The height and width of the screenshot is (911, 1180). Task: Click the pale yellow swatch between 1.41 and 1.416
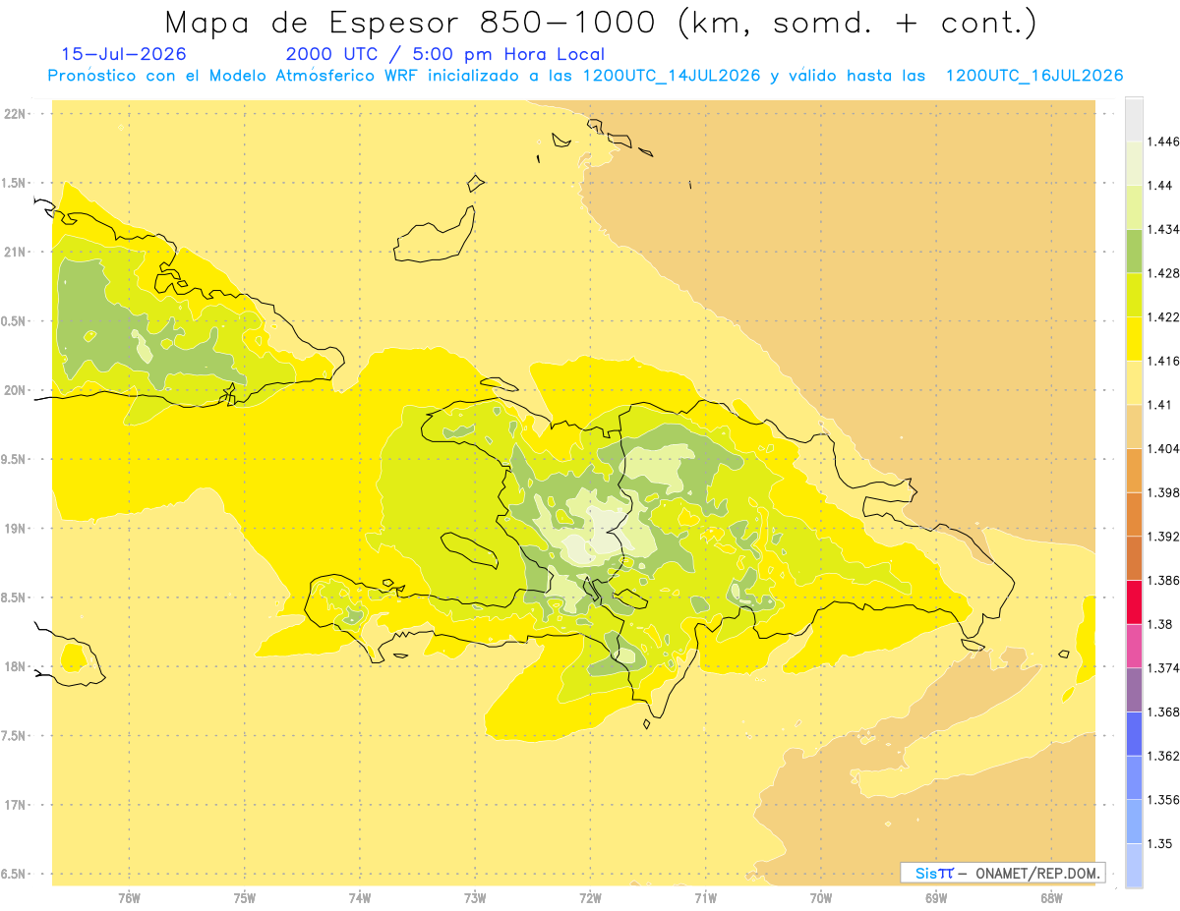point(1134,383)
